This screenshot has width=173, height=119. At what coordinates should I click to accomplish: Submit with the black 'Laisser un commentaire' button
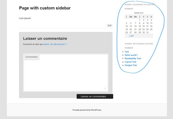(x=95, y=97)
